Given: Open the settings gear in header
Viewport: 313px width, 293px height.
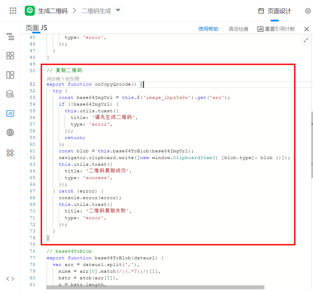Looking at the screenshot, I should (308, 11).
